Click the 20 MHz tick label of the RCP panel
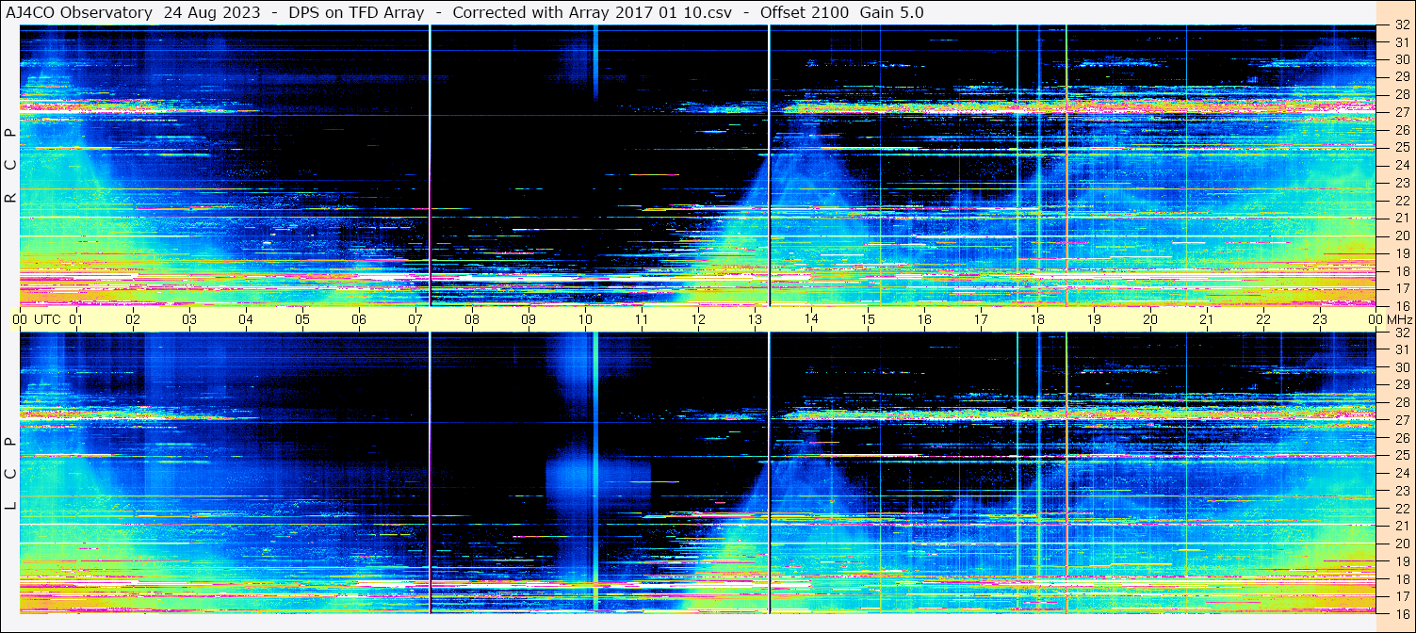The image size is (1416, 633). click(x=1402, y=235)
